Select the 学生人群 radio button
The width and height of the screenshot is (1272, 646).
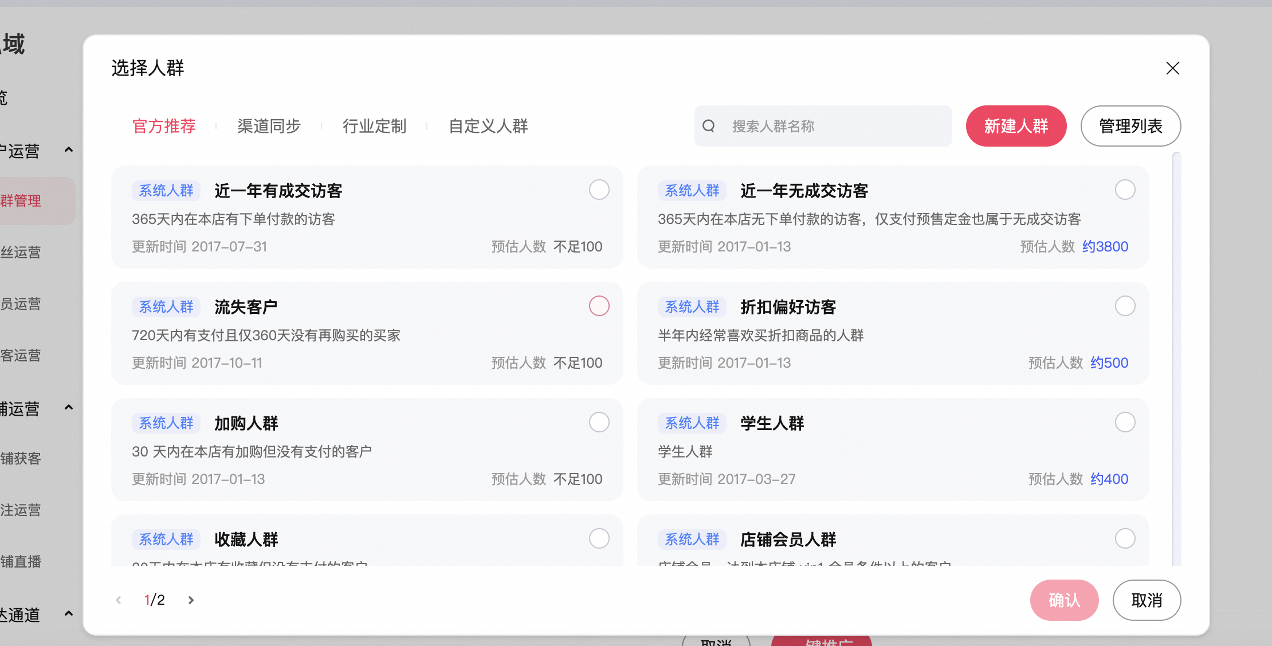point(1125,422)
